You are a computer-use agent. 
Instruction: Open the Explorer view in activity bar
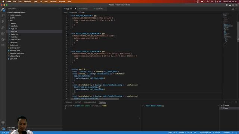pyautogui.click(x=3, y=10)
